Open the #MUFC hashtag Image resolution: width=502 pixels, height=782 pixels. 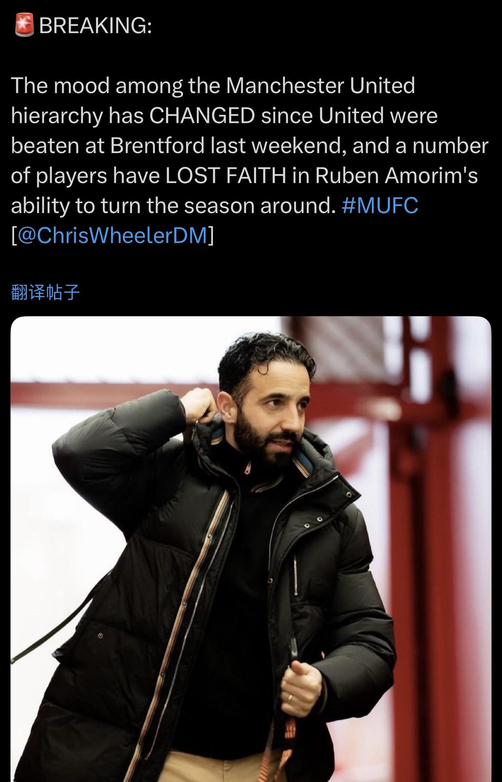pyautogui.click(x=380, y=205)
